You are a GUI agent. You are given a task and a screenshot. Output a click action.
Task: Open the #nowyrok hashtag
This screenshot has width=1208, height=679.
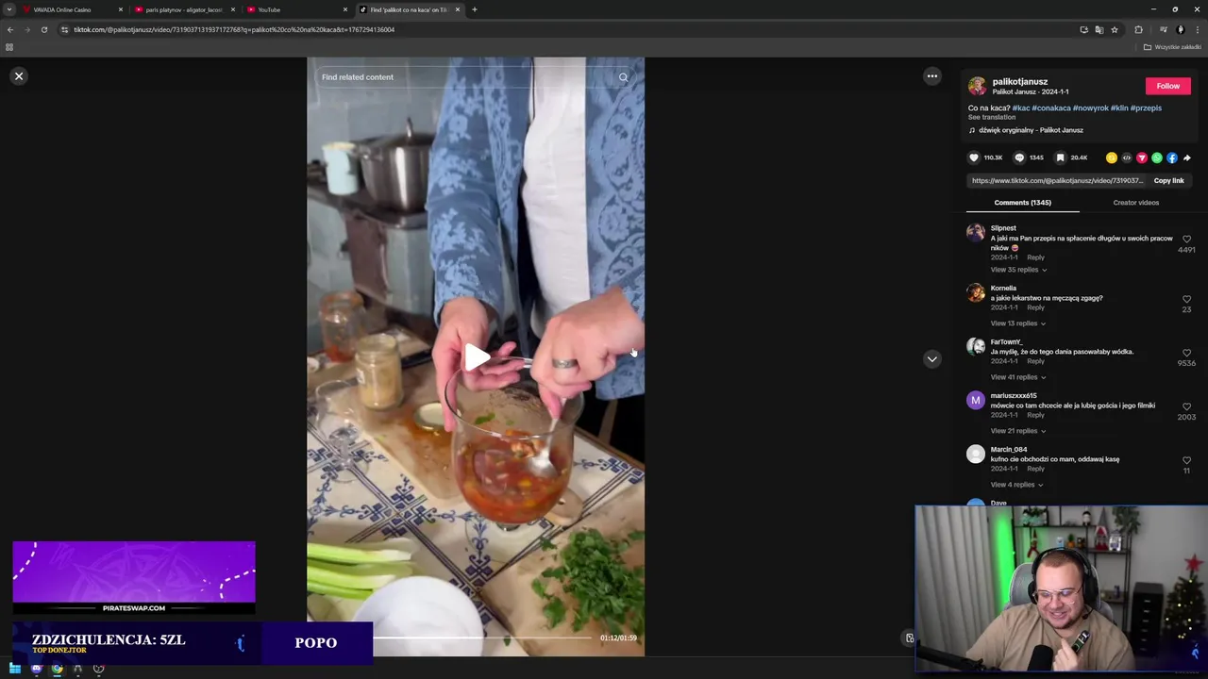click(1090, 108)
